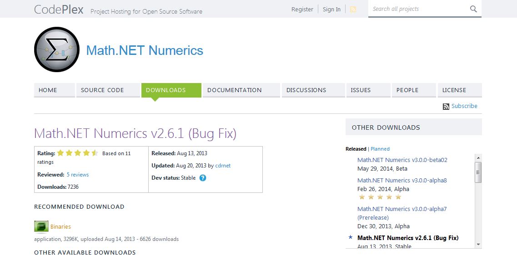The height and width of the screenshot is (255, 517).
Task: Click the Math.NET Numerics project title
Action: [145, 50]
